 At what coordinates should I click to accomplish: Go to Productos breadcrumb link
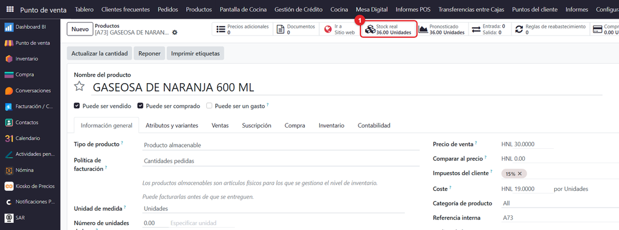[108, 26]
